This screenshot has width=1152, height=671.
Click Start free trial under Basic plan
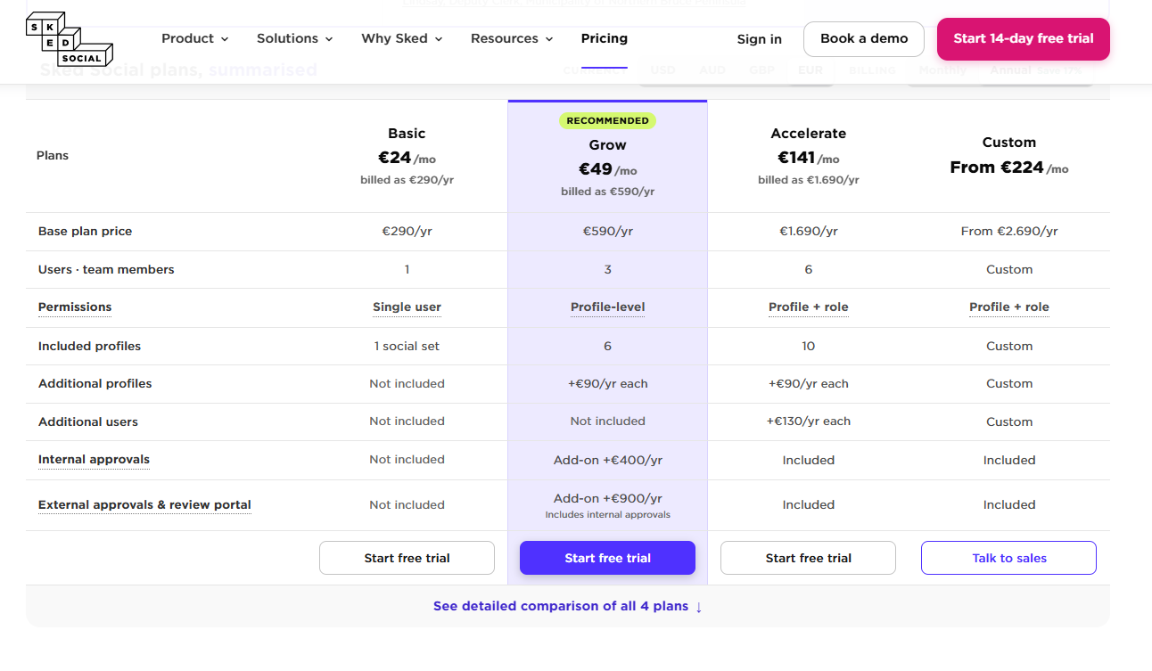coord(407,558)
